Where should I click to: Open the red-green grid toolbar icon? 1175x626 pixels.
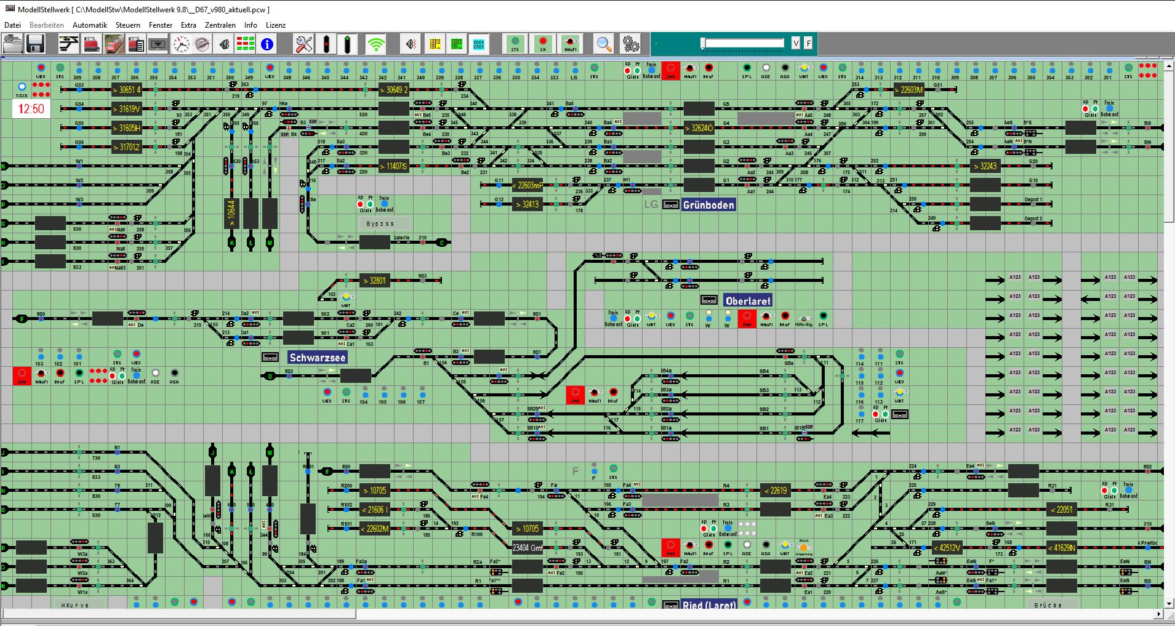(246, 44)
